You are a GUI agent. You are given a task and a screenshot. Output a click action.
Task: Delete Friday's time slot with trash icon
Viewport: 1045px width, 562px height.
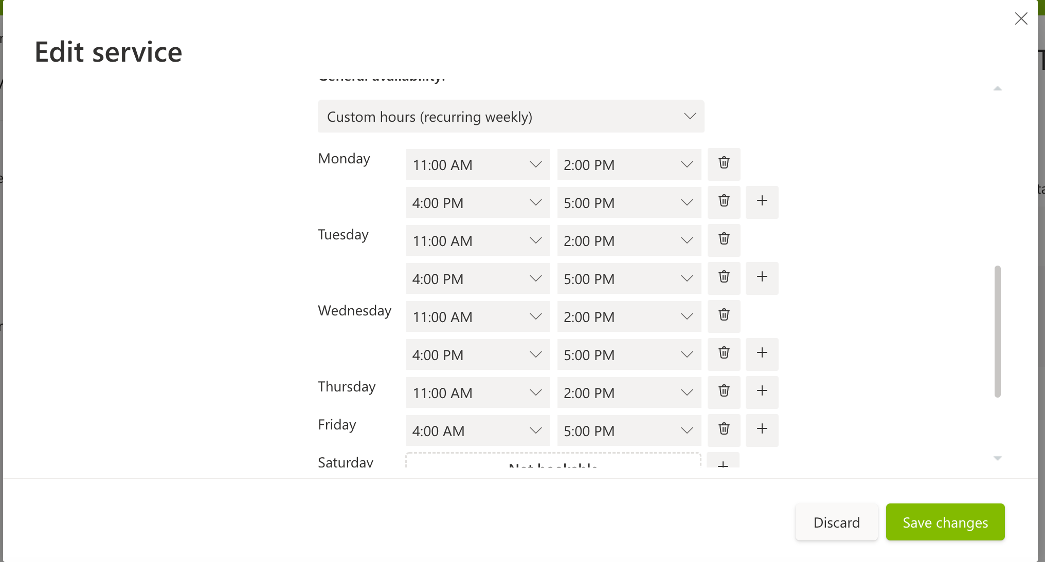click(724, 430)
